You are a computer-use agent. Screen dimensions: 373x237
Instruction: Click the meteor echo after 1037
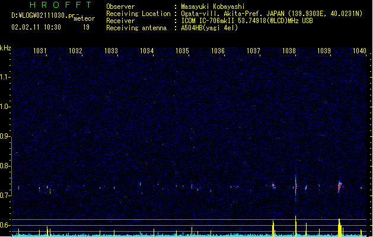pos(273,185)
